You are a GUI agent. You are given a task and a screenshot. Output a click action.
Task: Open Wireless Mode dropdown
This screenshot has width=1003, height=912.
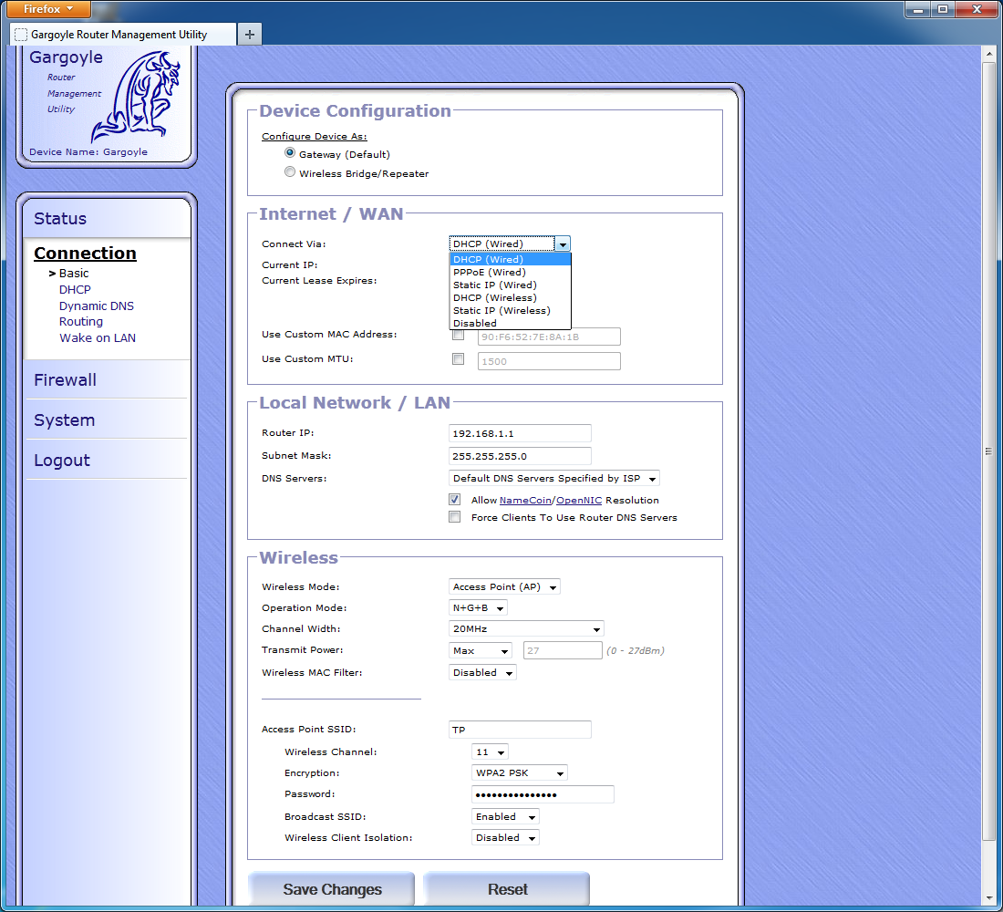(504, 587)
